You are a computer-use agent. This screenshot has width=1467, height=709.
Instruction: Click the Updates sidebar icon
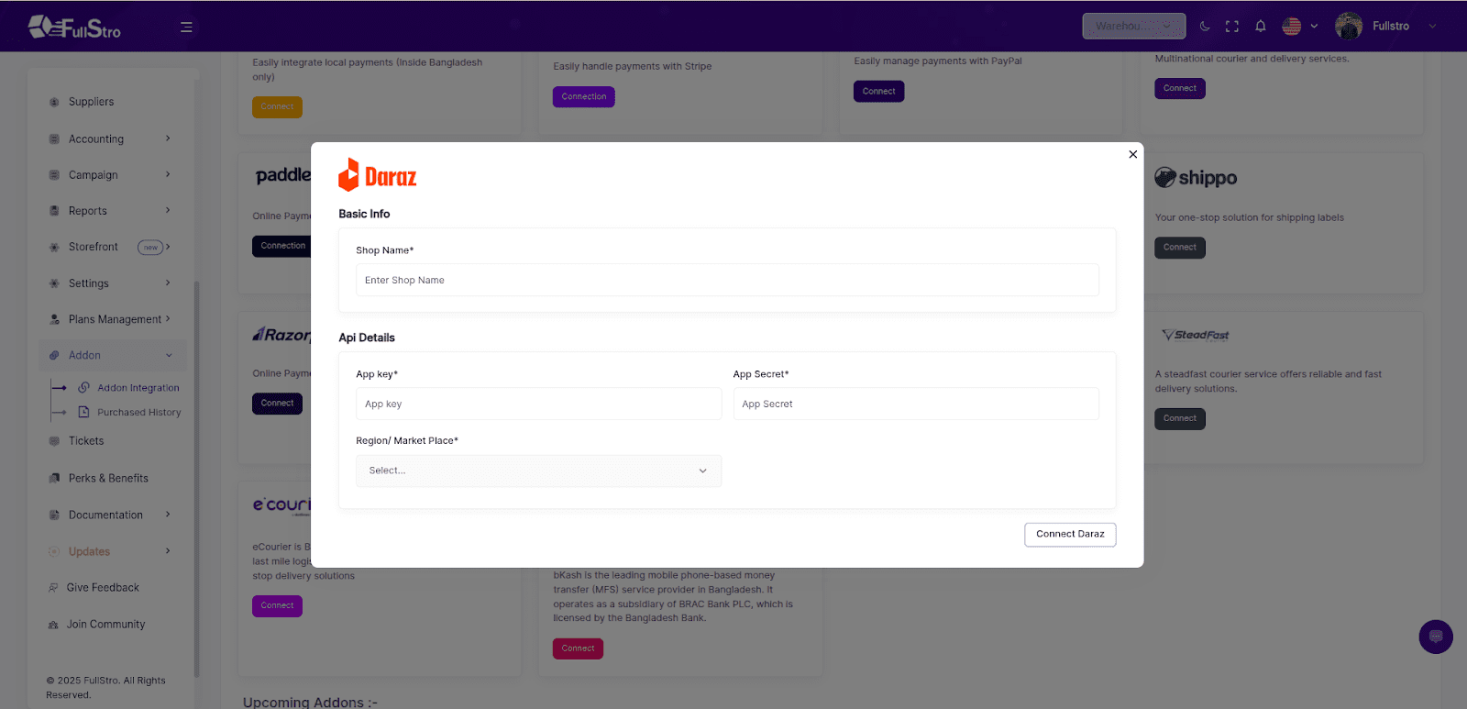click(x=54, y=551)
